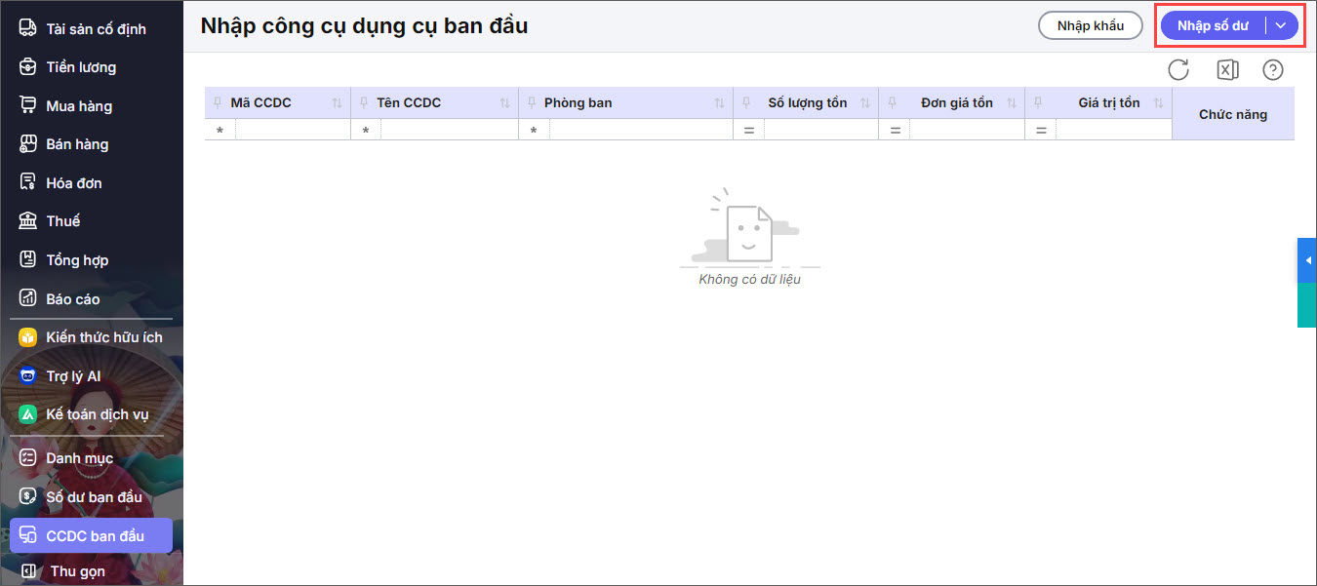Expand the Nhập số dư dropdown arrow
Viewport: 1317px width, 586px height.
pos(1281,26)
